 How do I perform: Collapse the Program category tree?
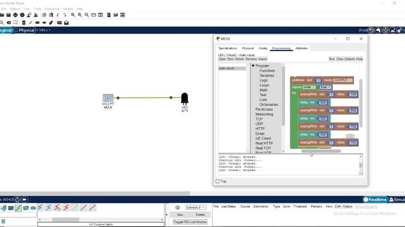tap(253, 66)
